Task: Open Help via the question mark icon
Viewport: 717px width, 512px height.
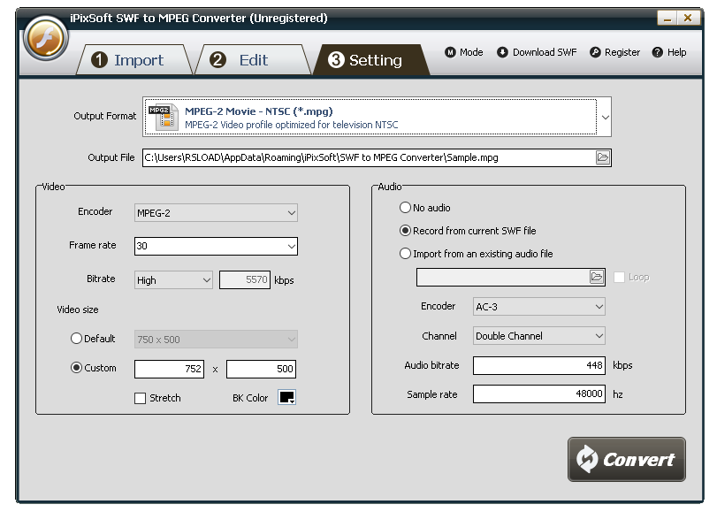Action: 657,52
